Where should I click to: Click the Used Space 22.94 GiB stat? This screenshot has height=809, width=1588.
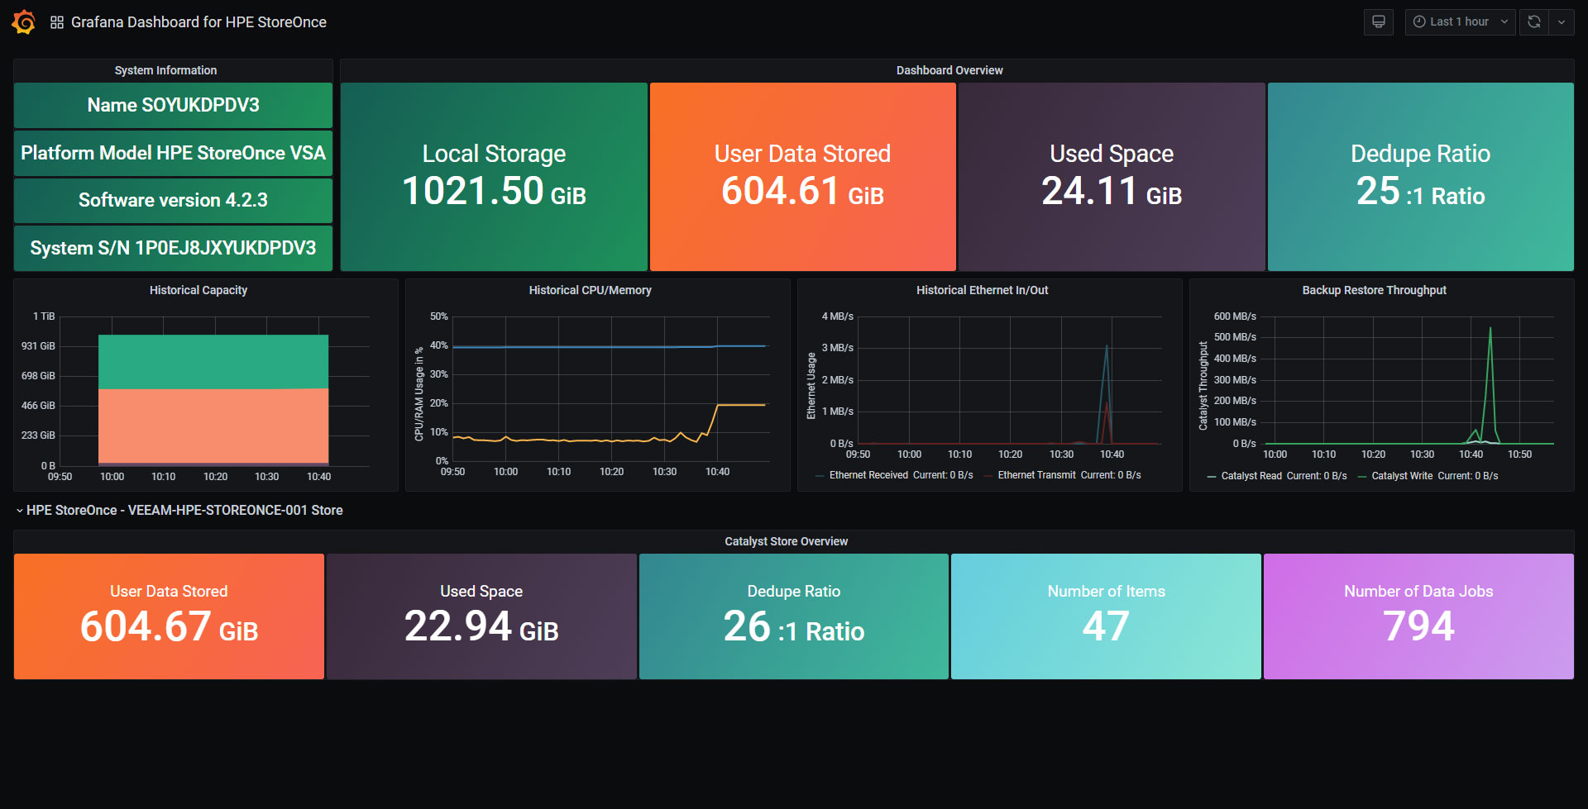point(481,616)
